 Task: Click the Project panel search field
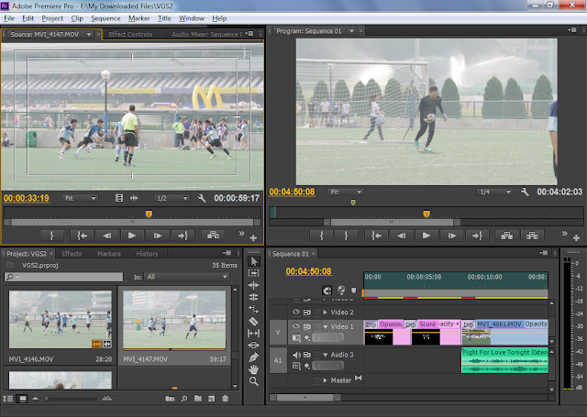[x=63, y=277]
